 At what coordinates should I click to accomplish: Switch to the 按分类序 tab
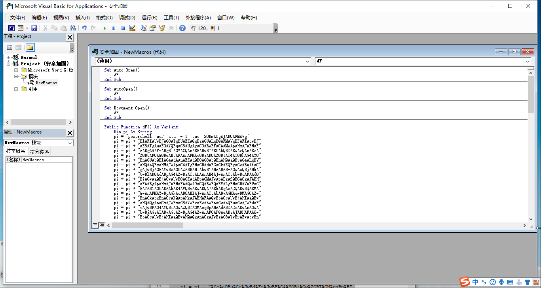(x=39, y=152)
